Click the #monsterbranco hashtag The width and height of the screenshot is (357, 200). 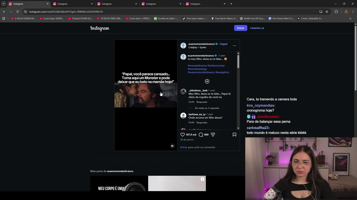(x=197, y=66)
